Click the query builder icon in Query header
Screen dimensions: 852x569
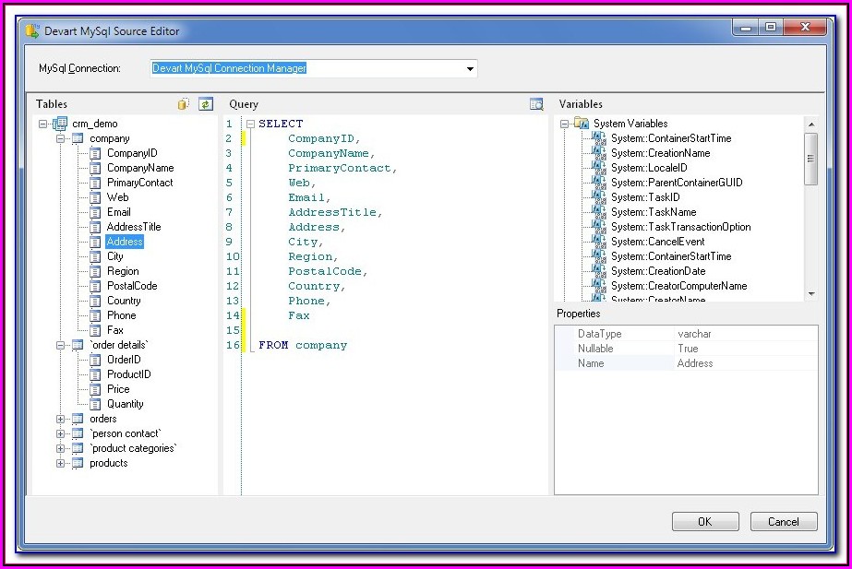coord(536,104)
